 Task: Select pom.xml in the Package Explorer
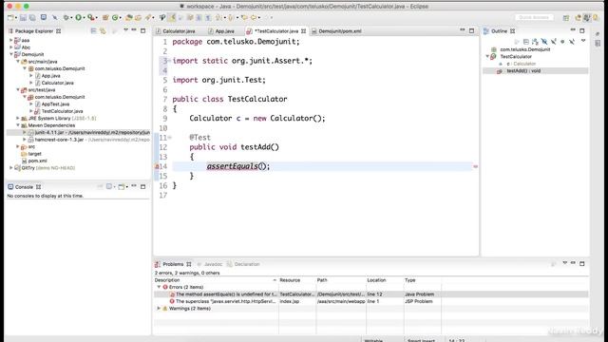coord(38,161)
